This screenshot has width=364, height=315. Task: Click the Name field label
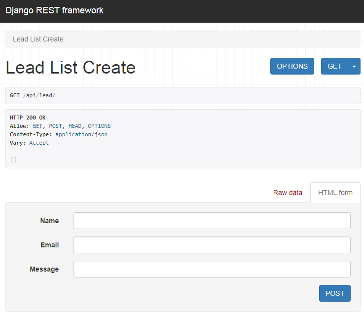(49, 221)
